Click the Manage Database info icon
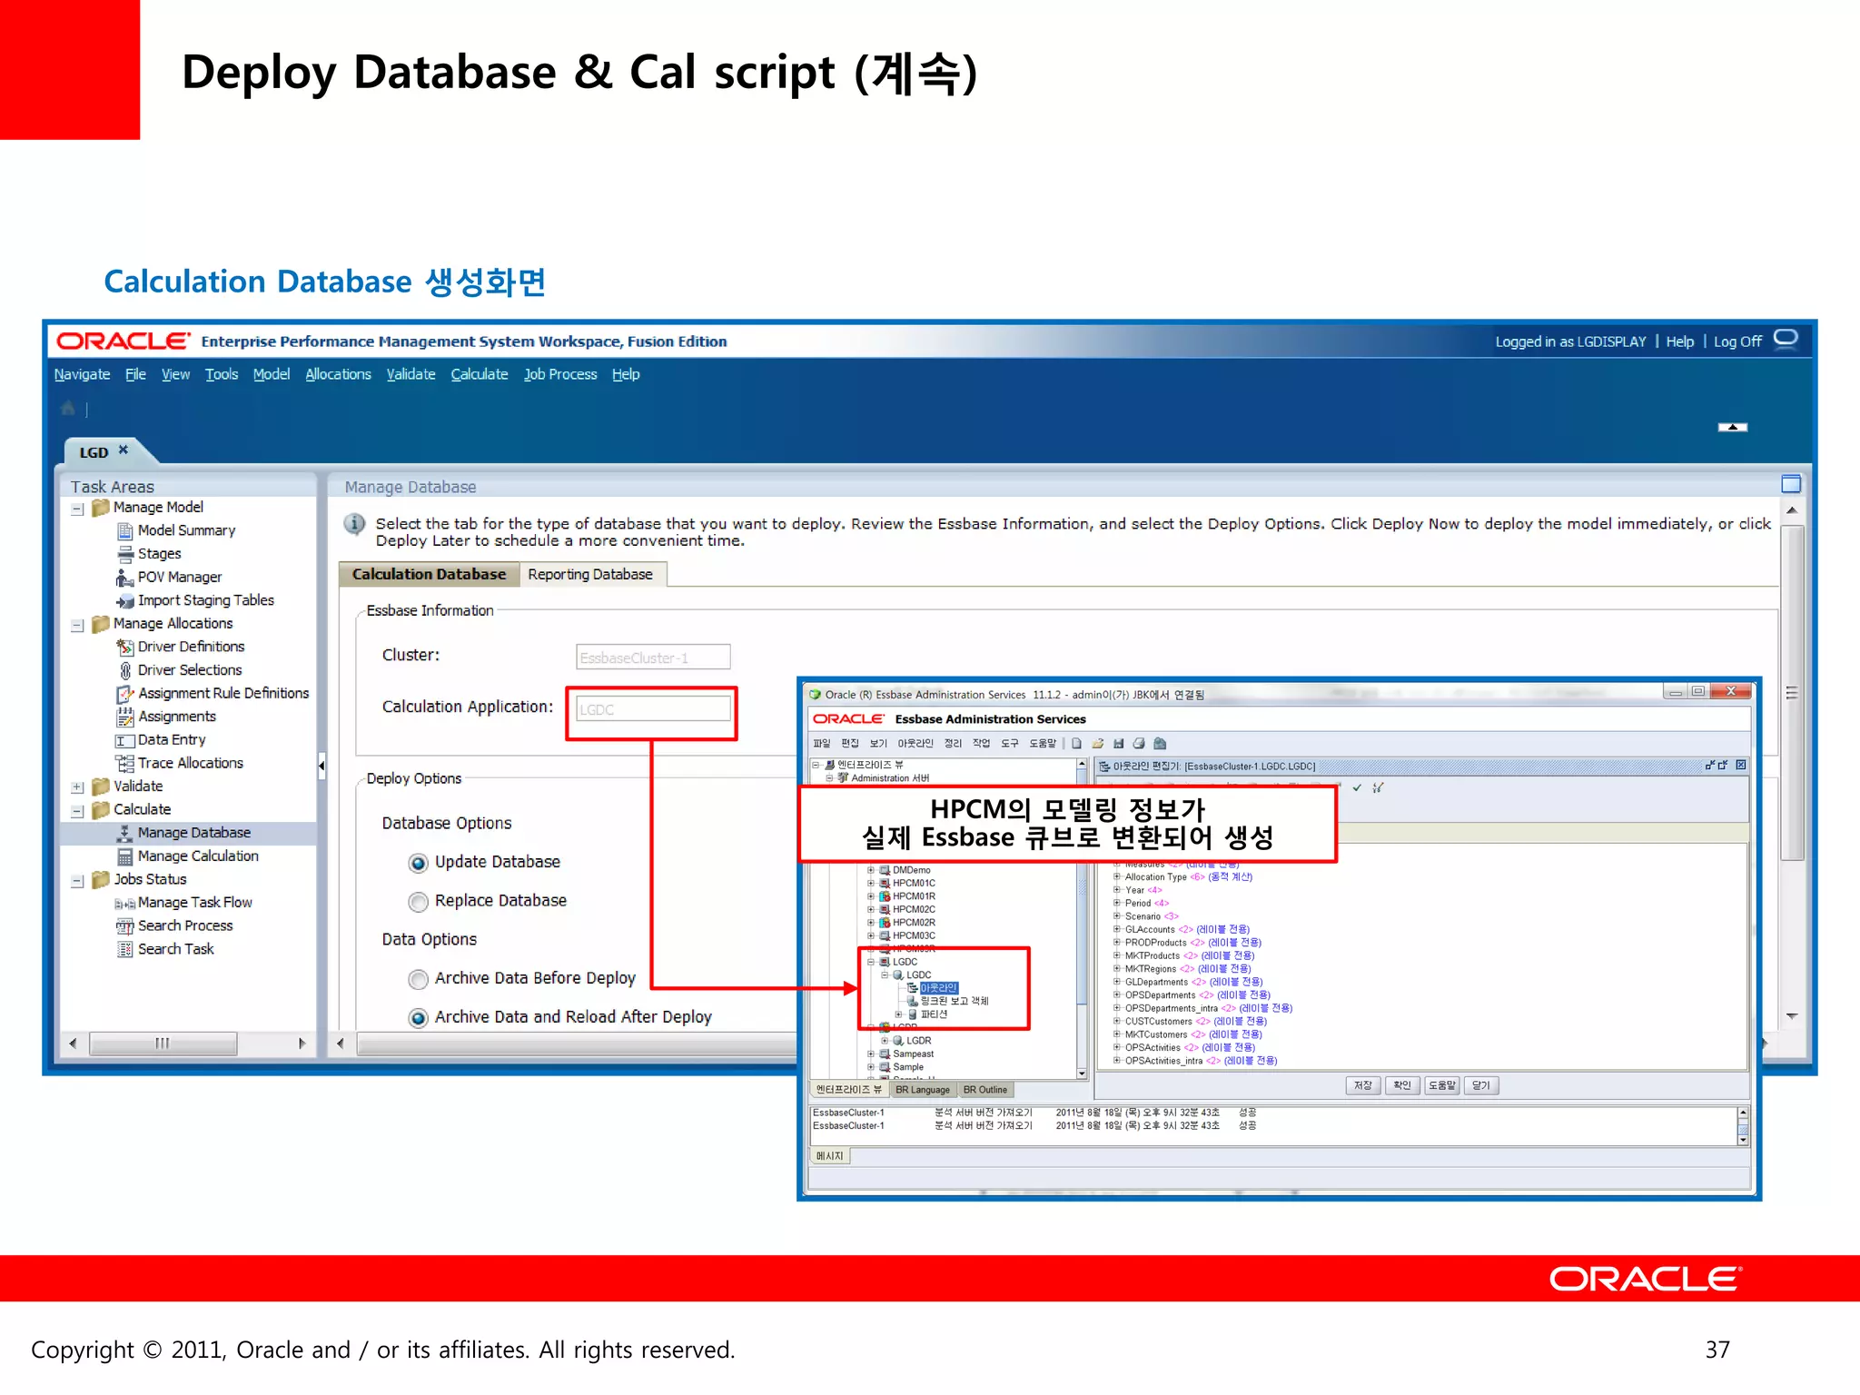 click(x=355, y=524)
